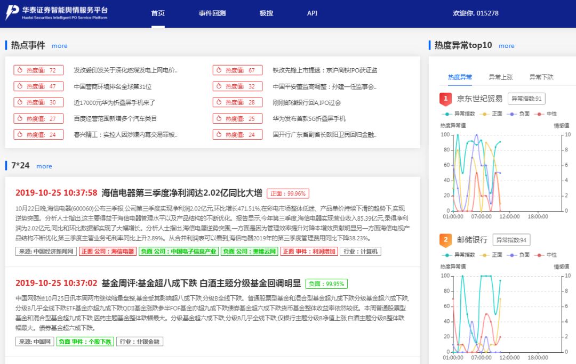576x364 pixels.
Task: Toggle 异常指数 legend in 邮储银行 chart
Action: click(459, 255)
